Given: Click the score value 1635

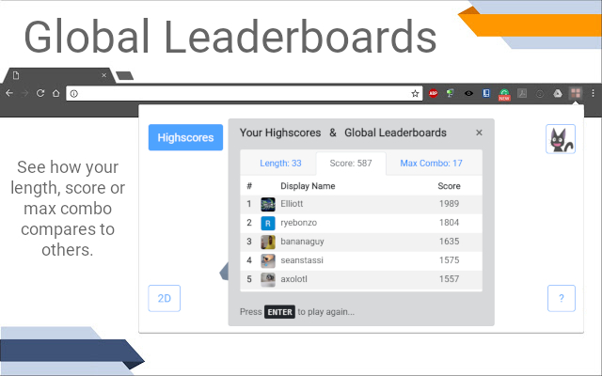Looking at the screenshot, I should click(449, 242).
